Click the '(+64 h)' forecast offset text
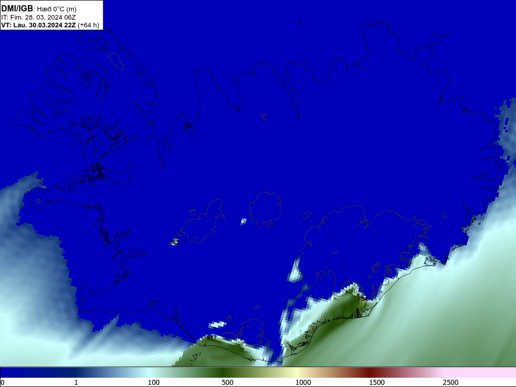 point(89,25)
